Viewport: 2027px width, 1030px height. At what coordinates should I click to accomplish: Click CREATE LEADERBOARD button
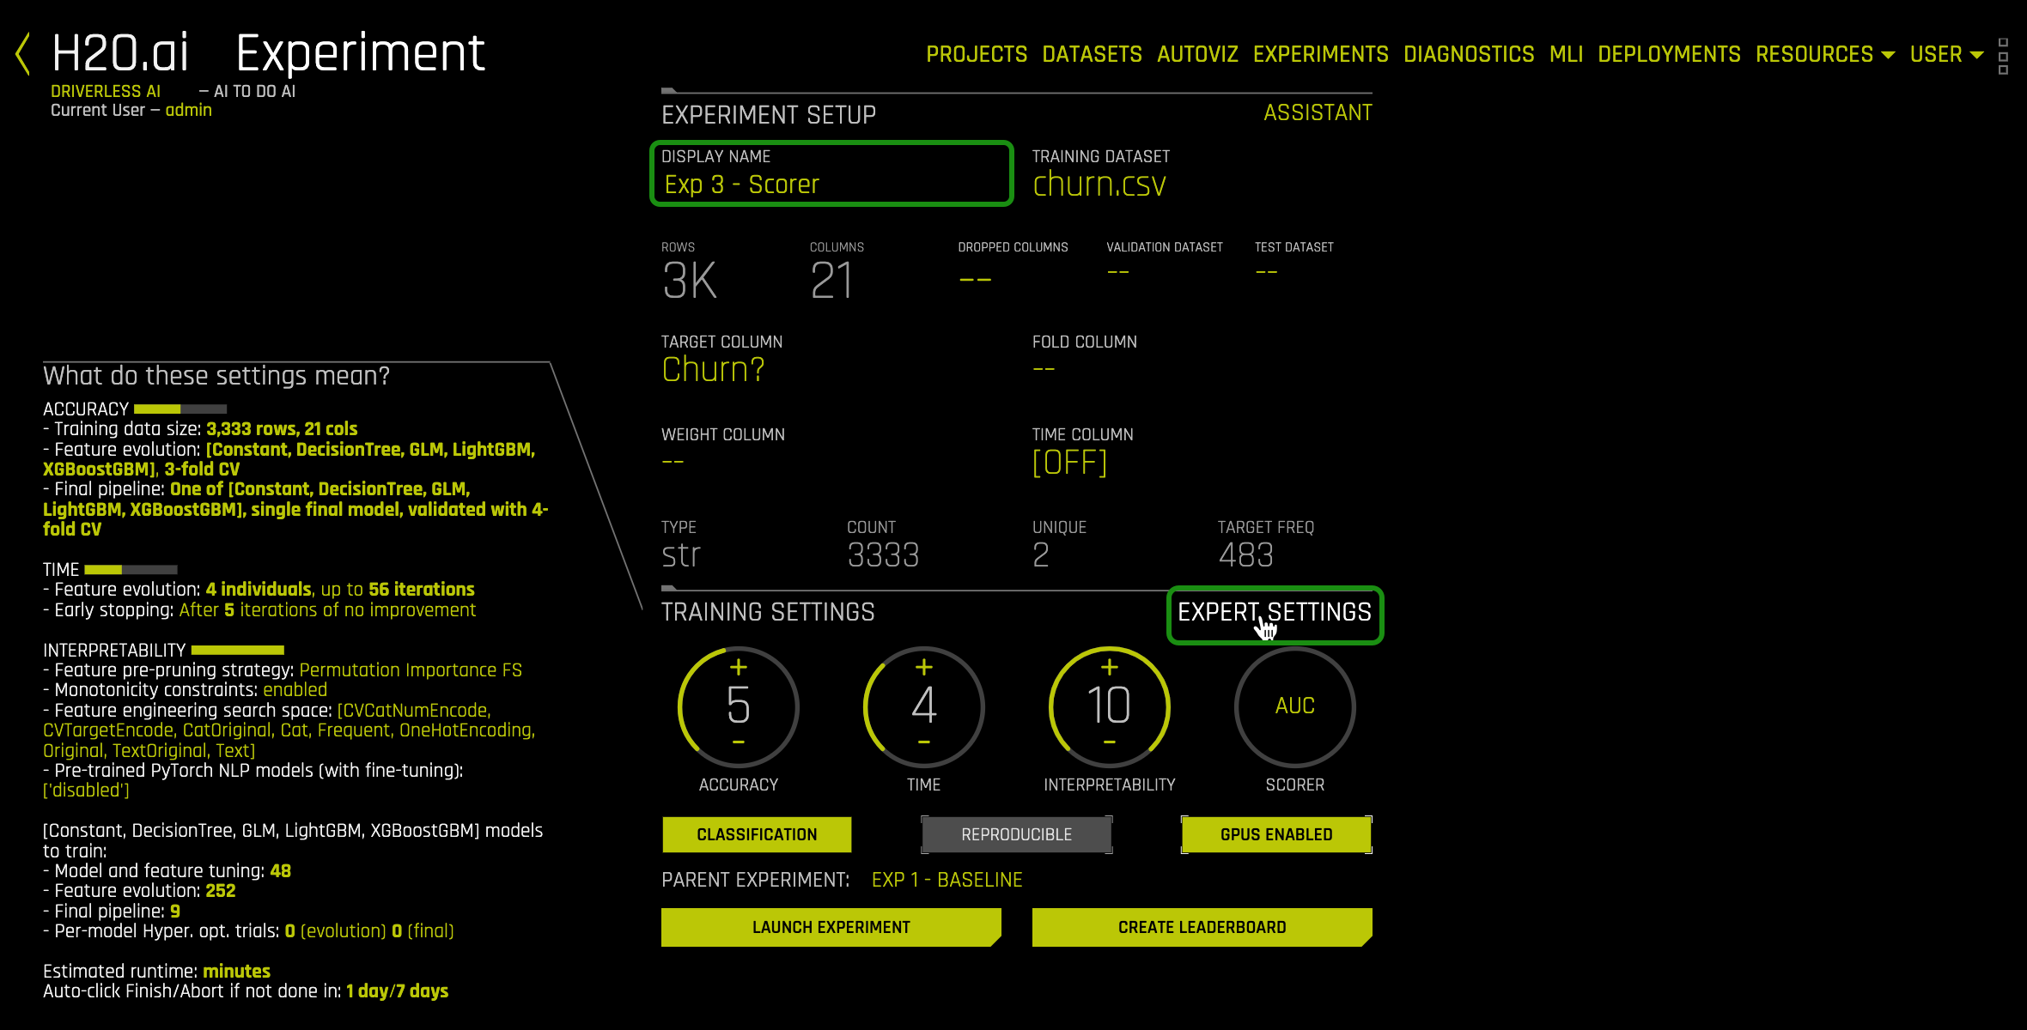[x=1200, y=928]
